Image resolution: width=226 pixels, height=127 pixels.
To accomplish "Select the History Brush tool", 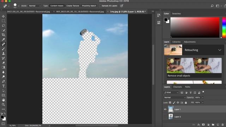I will [x=3, y=58].
